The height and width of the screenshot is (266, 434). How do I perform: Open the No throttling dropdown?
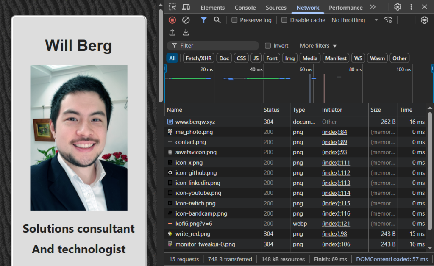pyautogui.click(x=354, y=20)
